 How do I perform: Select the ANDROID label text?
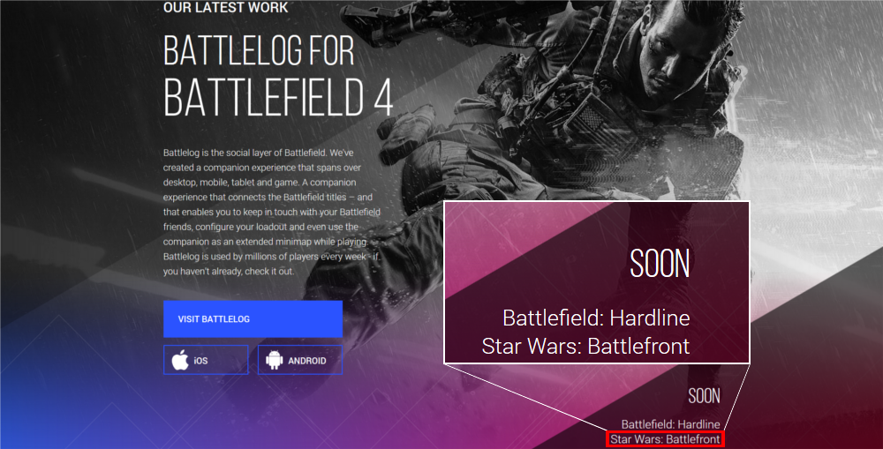307,361
